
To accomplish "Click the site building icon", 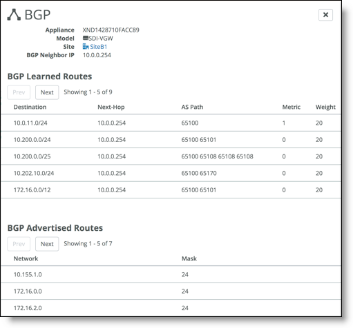I will pyautogui.click(x=86, y=47).
